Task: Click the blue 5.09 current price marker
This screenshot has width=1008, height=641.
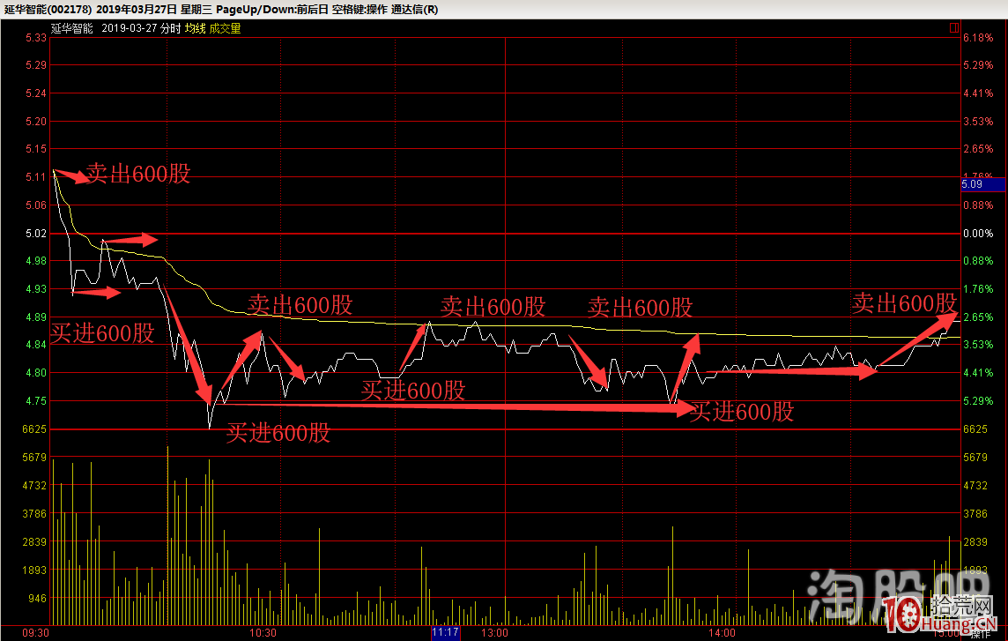Action: pyautogui.click(x=982, y=184)
